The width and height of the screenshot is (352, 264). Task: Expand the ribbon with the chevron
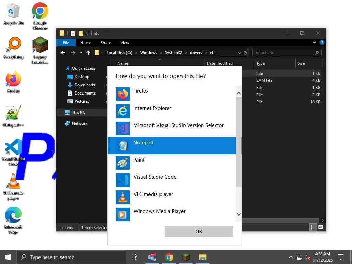coord(314,42)
